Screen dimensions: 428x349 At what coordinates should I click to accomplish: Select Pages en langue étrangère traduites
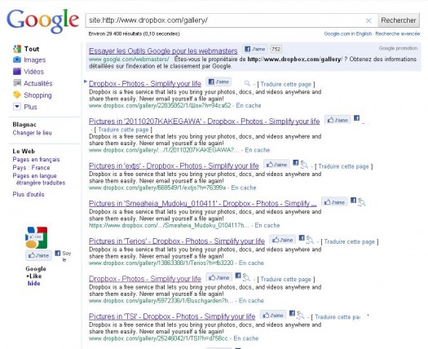coord(39,179)
